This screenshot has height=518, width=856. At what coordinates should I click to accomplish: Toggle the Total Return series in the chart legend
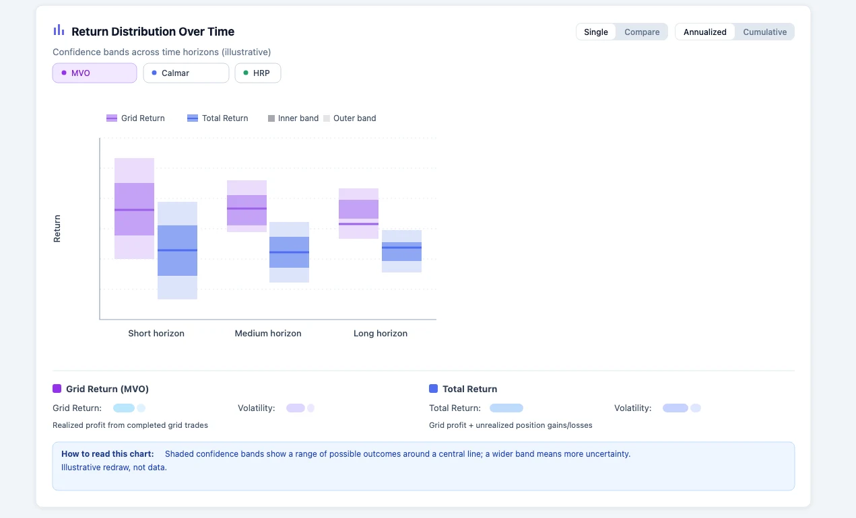point(218,118)
